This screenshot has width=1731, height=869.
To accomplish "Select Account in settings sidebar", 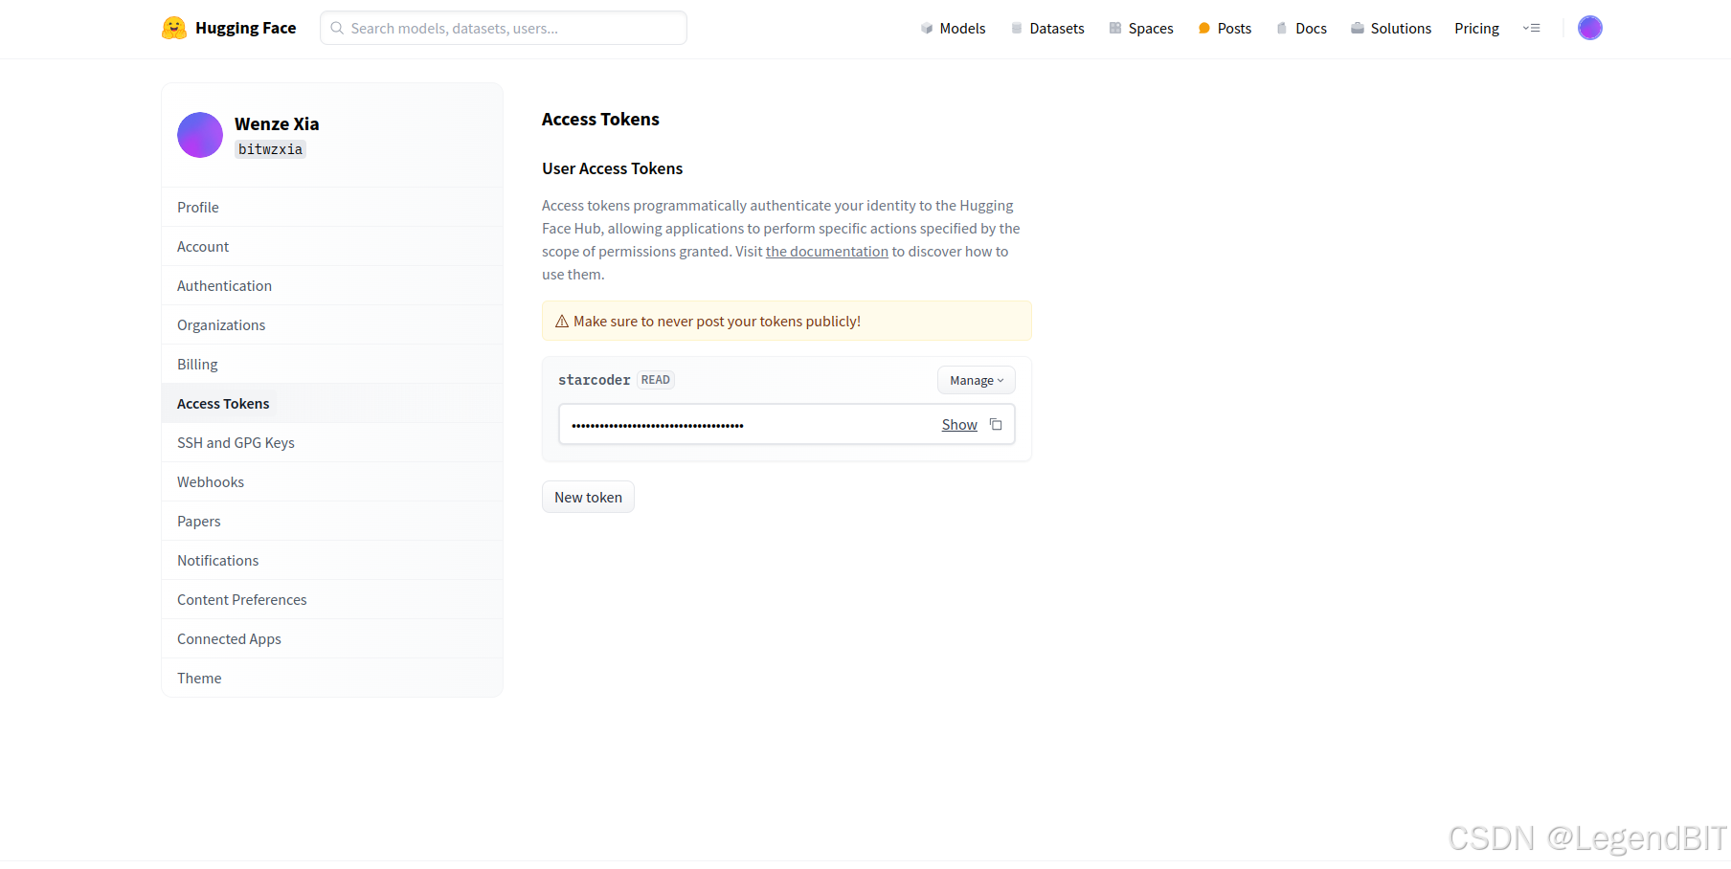I will 332,246.
